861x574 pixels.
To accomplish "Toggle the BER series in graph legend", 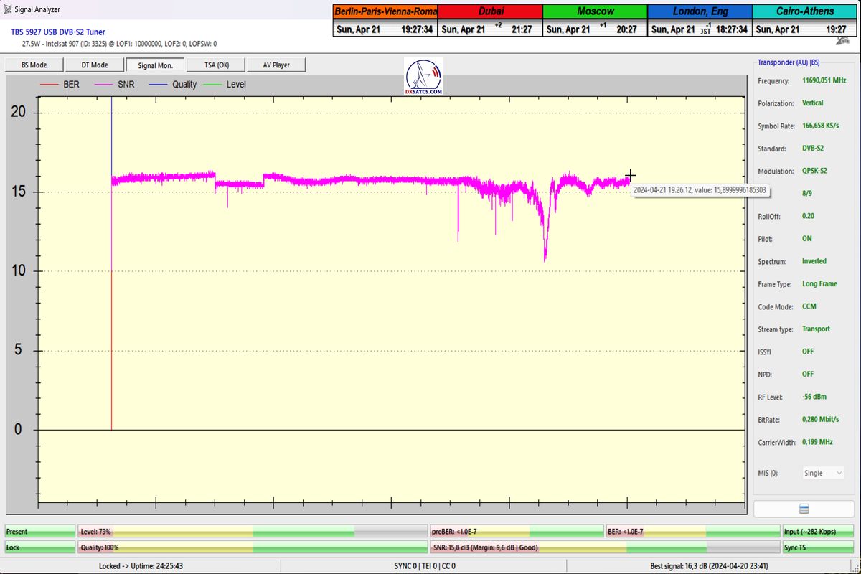I will click(60, 84).
